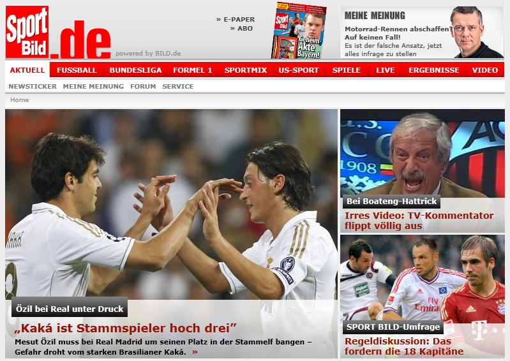510x361 pixels.
Task: Click the Home breadcrumb
Action: pyautogui.click(x=20, y=100)
